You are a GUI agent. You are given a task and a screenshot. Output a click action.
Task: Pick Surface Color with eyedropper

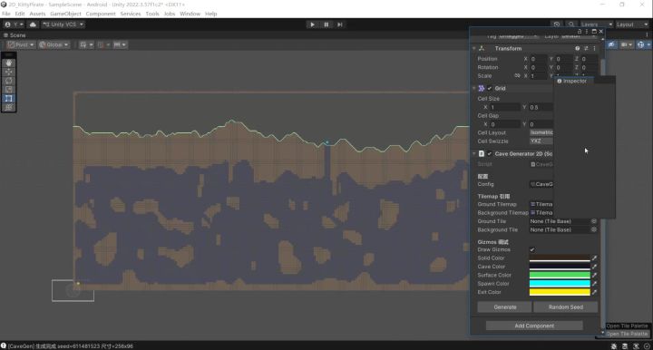coord(594,275)
